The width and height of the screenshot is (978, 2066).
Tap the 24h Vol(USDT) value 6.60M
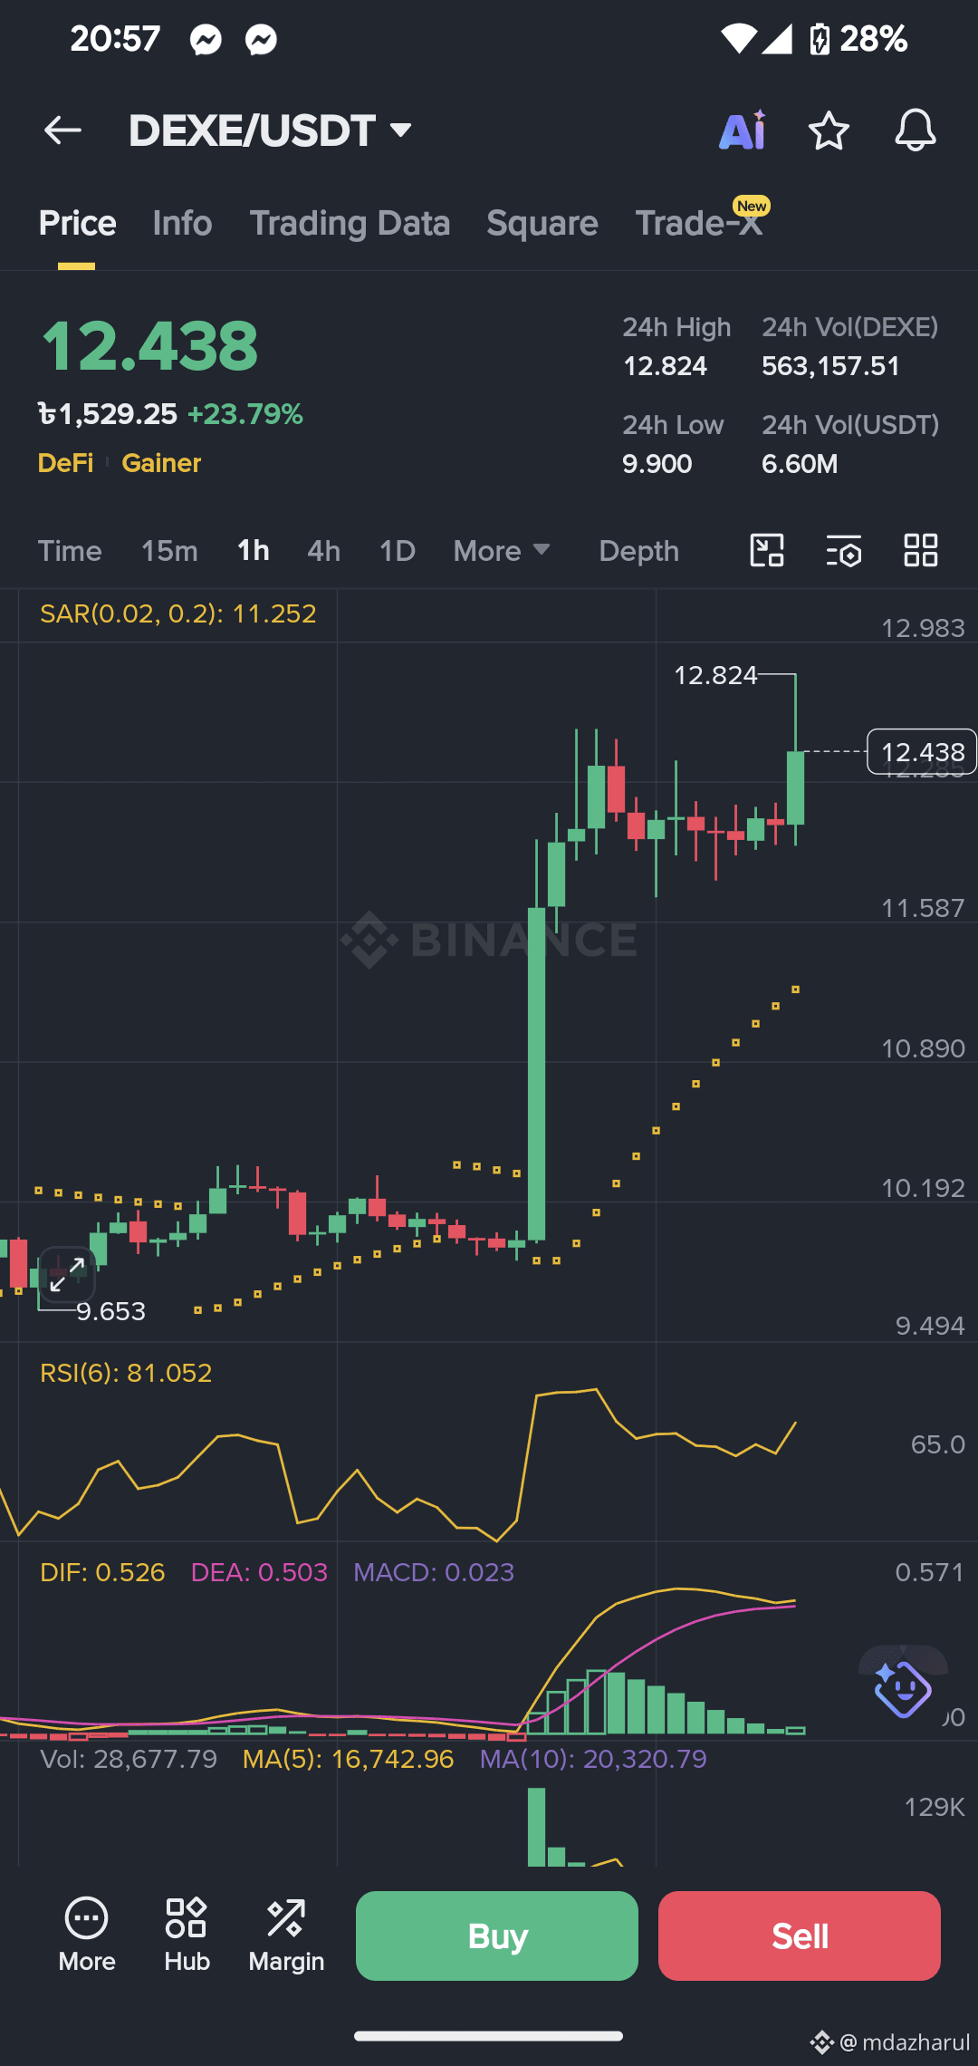point(800,464)
